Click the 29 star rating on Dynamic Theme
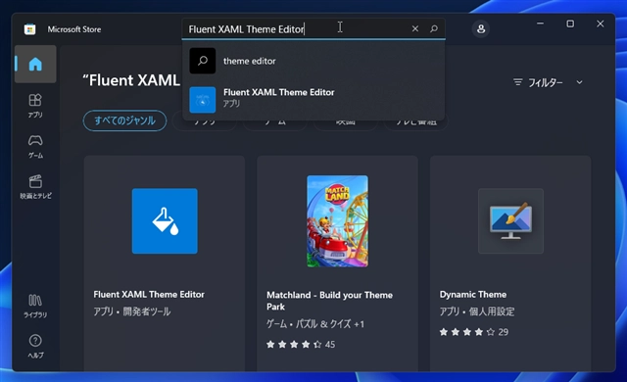Image resolution: width=627 pixels, height=382 pixels. [474, 332]
